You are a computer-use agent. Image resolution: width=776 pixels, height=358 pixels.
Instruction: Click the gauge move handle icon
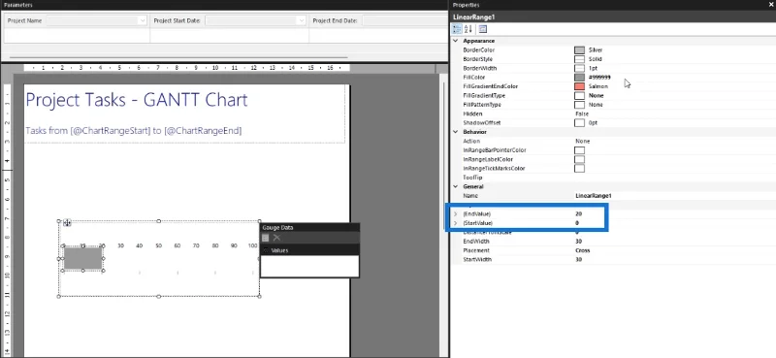click(67, 223)
